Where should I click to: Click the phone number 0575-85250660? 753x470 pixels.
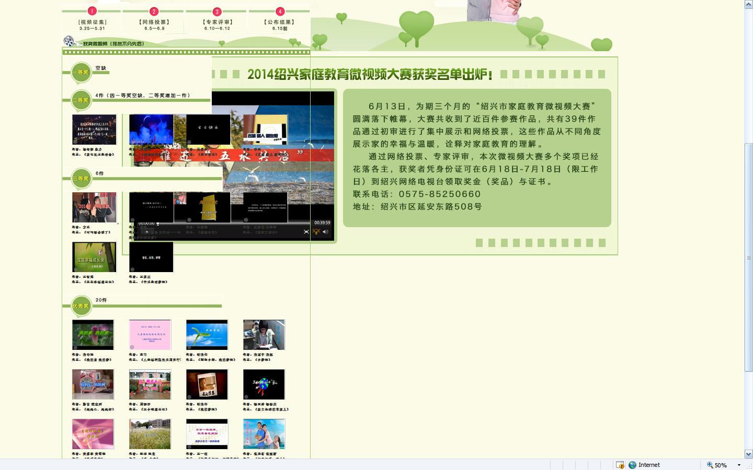tap(440, 194)
